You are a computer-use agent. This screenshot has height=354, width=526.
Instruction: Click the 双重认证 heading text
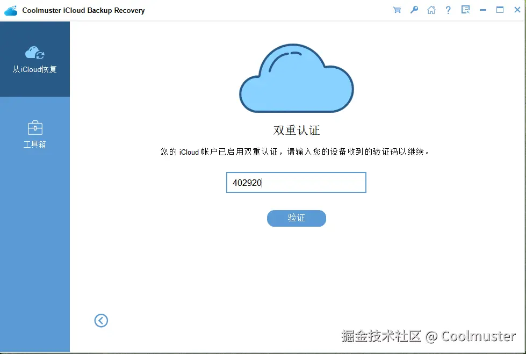(x=296, y=130)
